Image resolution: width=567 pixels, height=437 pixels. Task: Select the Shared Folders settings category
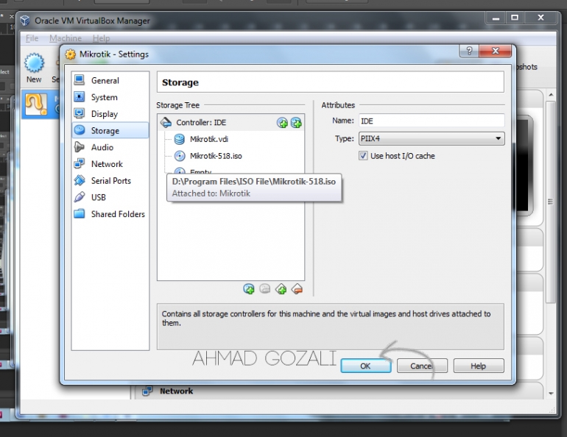117,214
